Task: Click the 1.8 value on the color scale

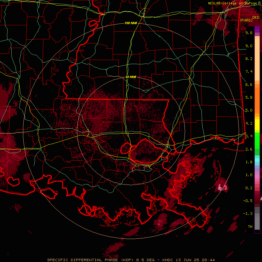Action: click(x=249, y=162)
